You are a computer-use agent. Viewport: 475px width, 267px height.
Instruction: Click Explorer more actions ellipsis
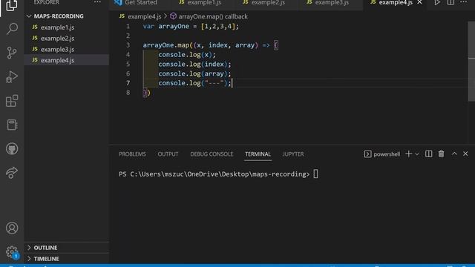pyautogui.click(x=97, y=2)
